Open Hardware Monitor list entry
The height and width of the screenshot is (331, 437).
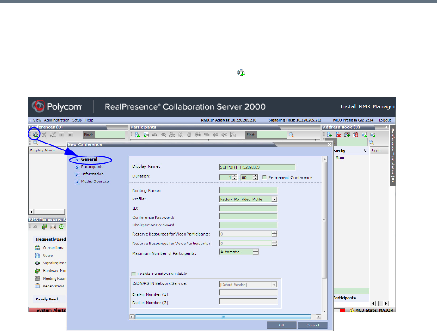pyautogui.click(x=50, y=271)
